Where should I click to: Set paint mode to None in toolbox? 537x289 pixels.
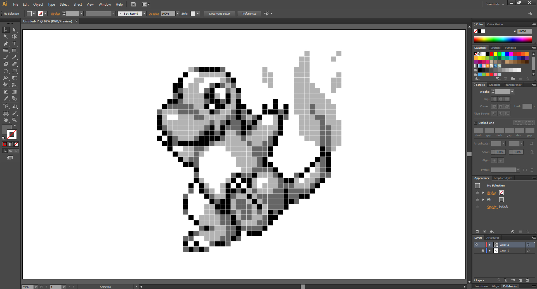click(16, 144)
